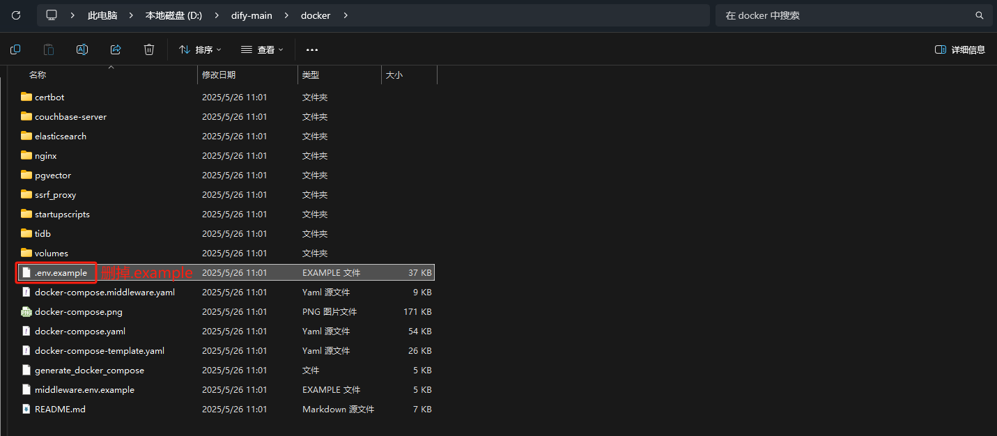997x436 pixels.
Task: Click the 大小 column header
Action: pyautogui.click(x=394, y=75)
